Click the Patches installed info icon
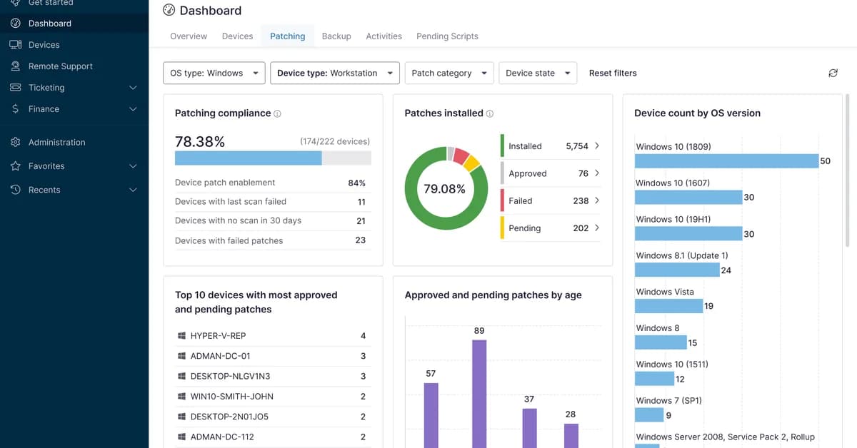The image size is (857, 448). (490, 113)
